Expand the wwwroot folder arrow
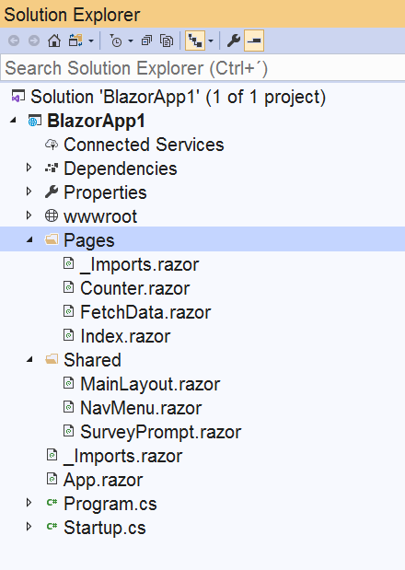The height and width of the screenshot is (570, 405). pyautogui.click(x=29, y=215)
